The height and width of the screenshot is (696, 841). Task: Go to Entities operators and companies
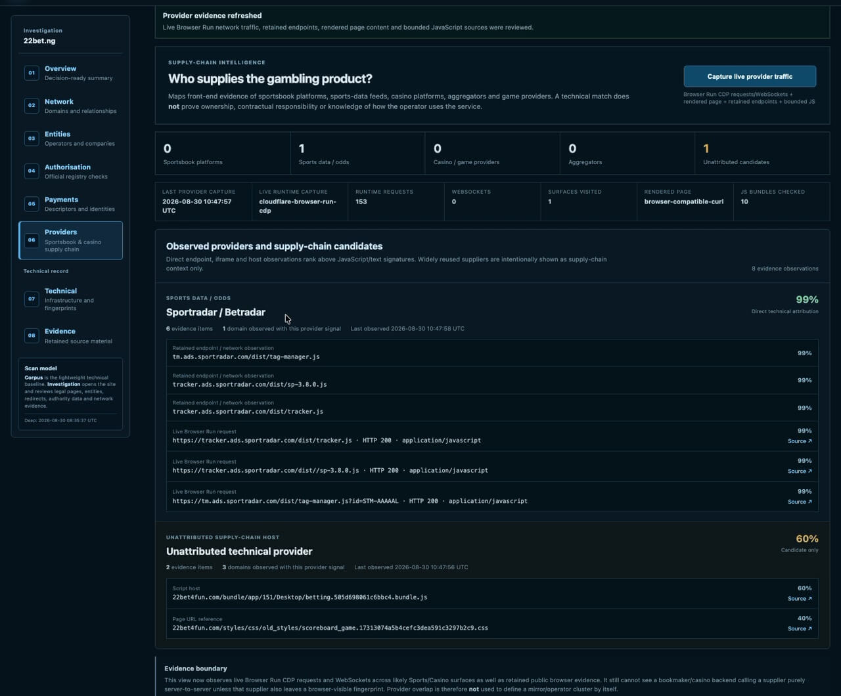pyautogui.click(x=70, y=139)
